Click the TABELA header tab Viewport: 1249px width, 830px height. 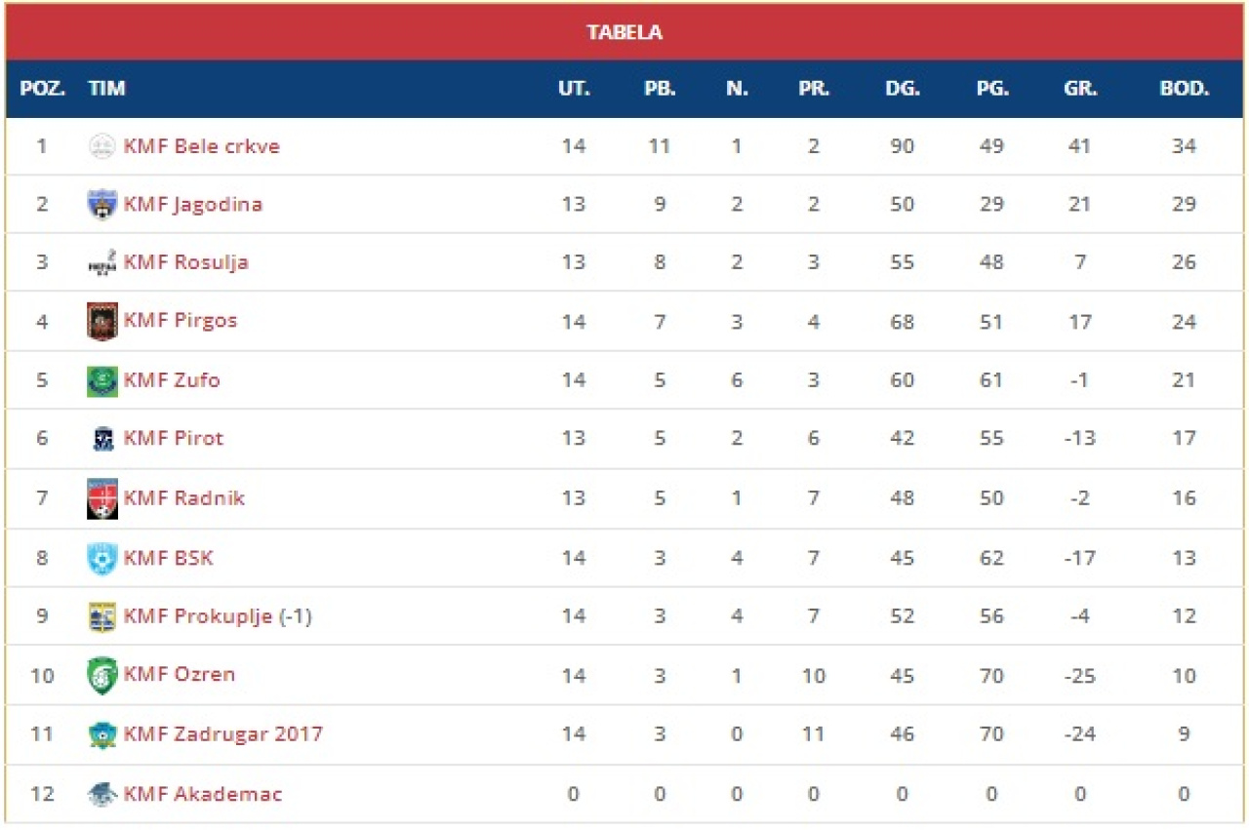coord(624,32)
